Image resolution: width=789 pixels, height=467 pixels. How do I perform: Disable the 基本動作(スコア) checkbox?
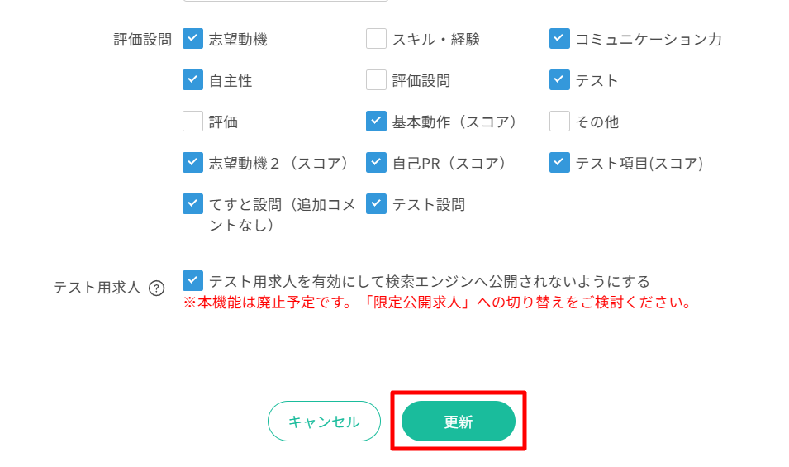click(x=376, y=122)
